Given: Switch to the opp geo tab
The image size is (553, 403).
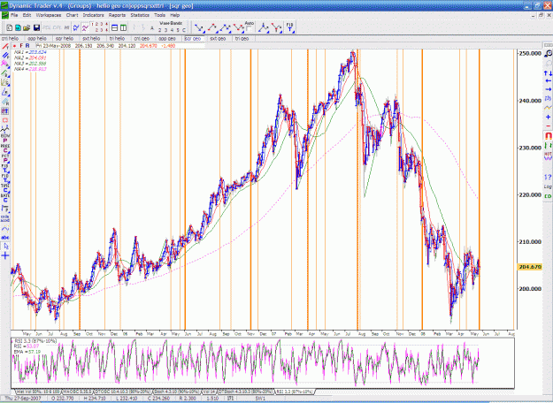Looking at the screenshot, I should tap(167, 38).
